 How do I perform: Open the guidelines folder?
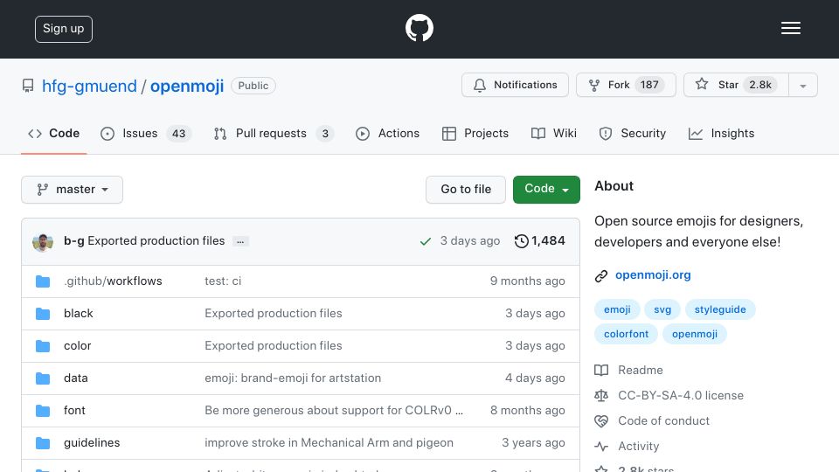(x=92, y=443)
